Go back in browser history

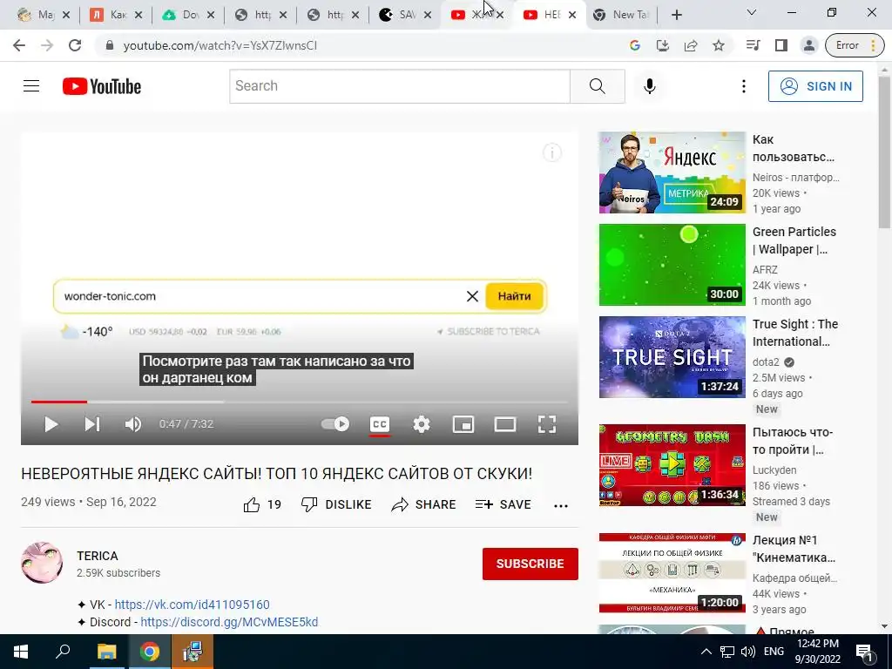click(19, 45)
